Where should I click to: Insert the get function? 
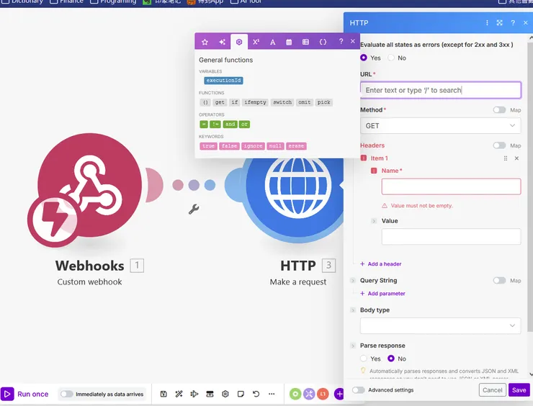[220, 102]
